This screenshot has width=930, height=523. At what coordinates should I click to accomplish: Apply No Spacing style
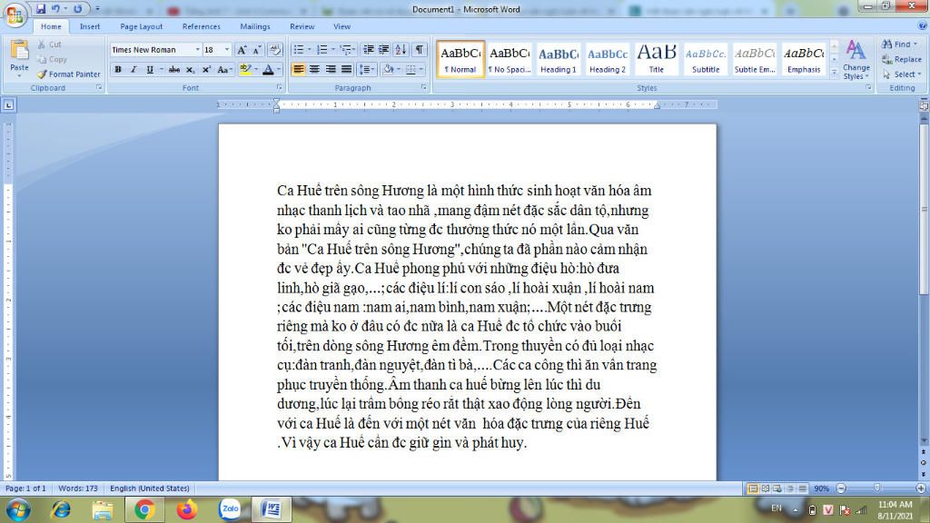[x=510, y=59]
